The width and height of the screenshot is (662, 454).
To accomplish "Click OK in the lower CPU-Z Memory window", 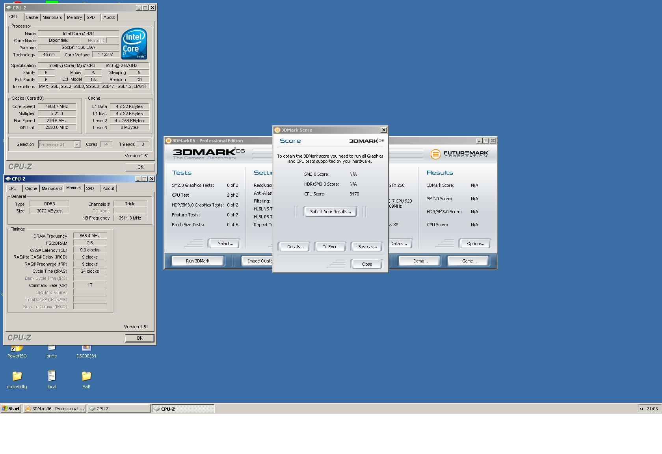I will pyautogui.click(x=139, y=338).
